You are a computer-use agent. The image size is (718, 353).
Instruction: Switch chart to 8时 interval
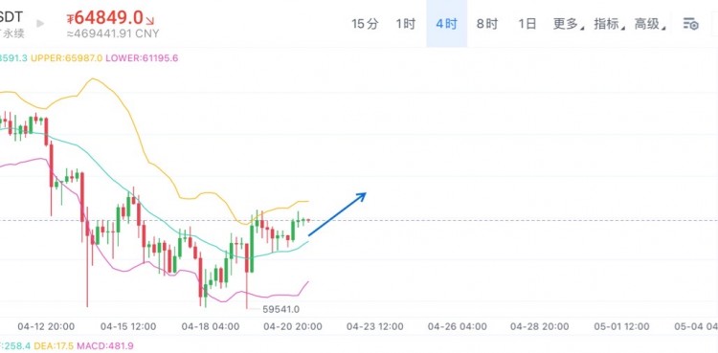[x=486, y=24]
